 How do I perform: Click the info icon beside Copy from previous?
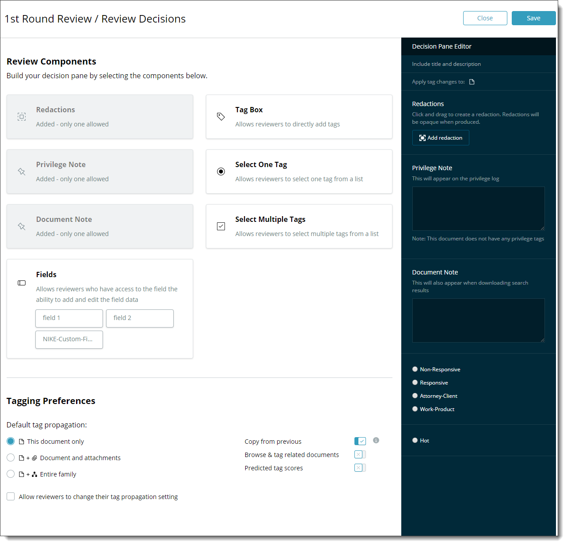[376, 440]
